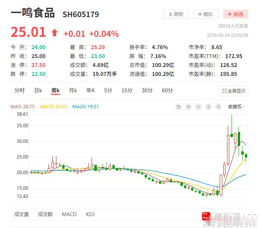
Task: Click 最高 value 25.29
Action: [98, 47]
